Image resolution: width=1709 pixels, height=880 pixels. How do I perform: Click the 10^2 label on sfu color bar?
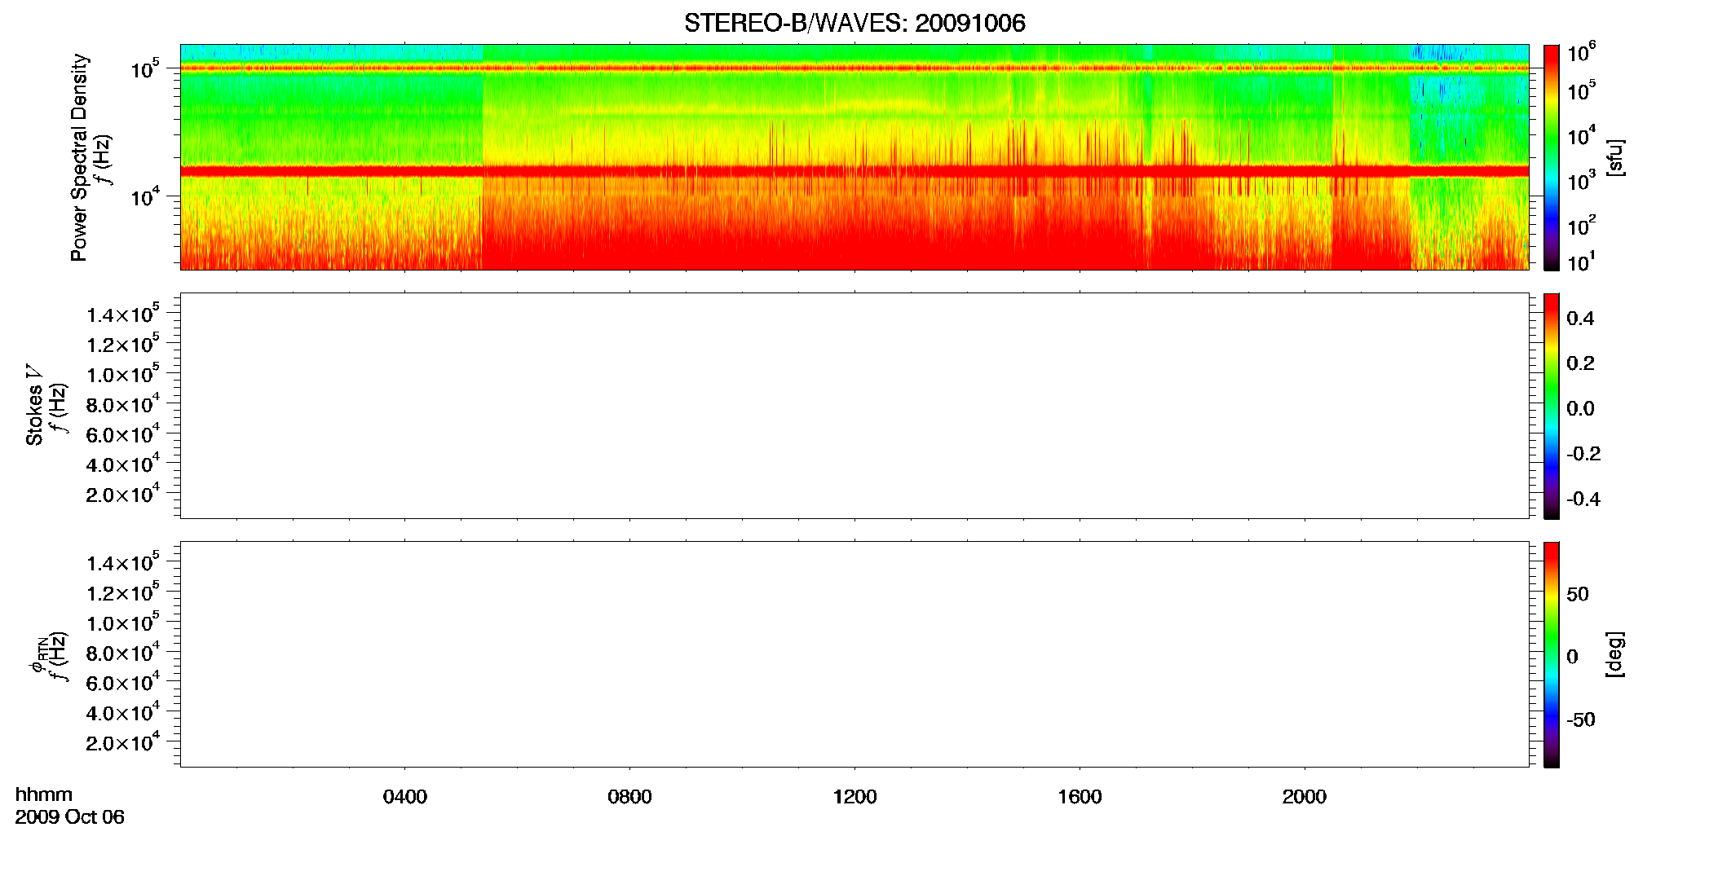tap(1582, 226)
